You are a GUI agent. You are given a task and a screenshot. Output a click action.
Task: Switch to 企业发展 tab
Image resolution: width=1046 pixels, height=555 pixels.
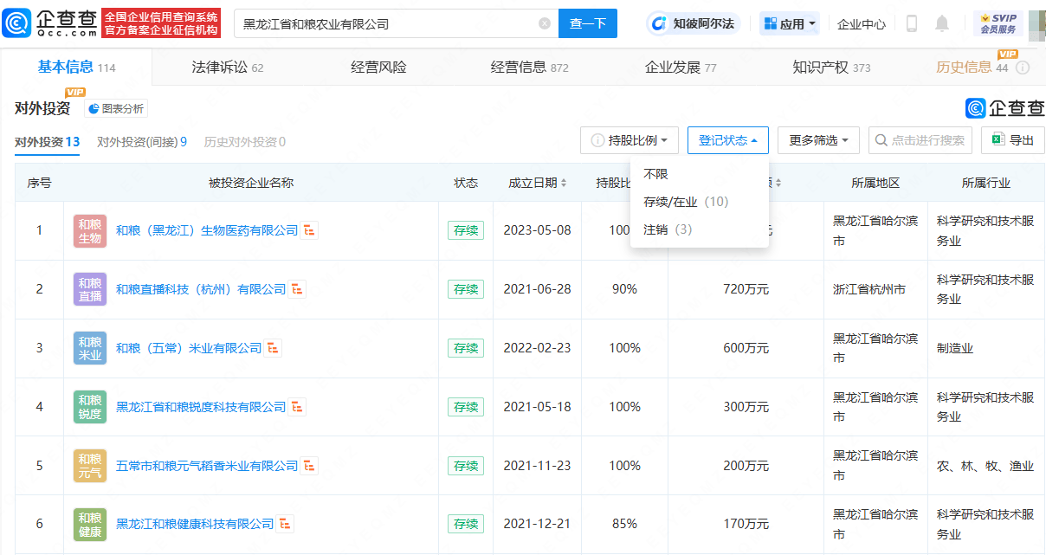point(681,68)
